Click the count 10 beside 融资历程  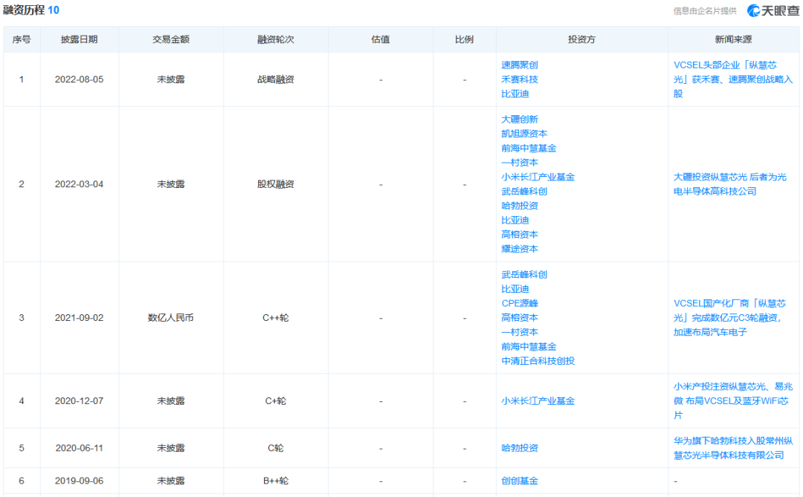click(x=54, y=10)
